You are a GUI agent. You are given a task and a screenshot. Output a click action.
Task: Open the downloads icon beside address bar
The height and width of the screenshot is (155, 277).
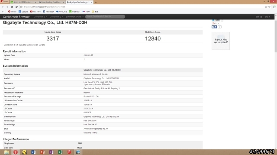[x=274, y=7]
